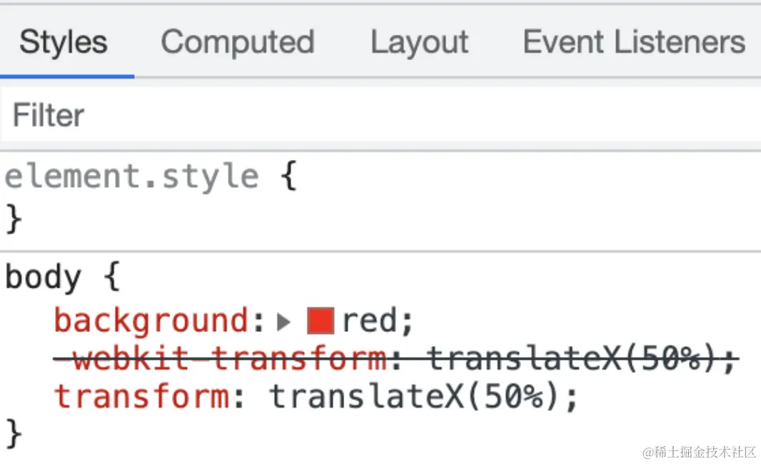Switch to the Styles tab
Image resolution: width=761 pixels, height=464 pixels.
tap(64, 41)
